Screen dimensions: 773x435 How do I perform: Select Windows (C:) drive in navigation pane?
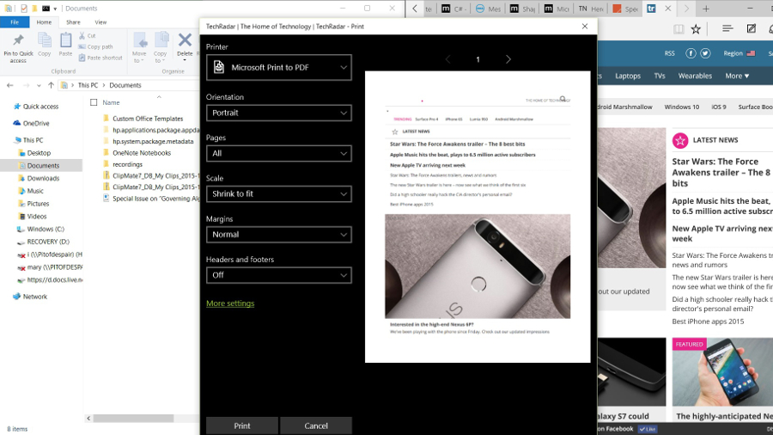click(46, 230)
